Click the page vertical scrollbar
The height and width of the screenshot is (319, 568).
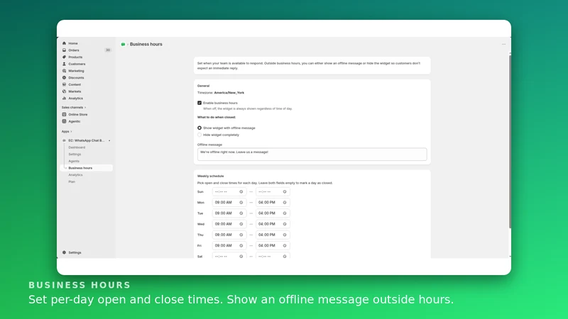[510, 141]
